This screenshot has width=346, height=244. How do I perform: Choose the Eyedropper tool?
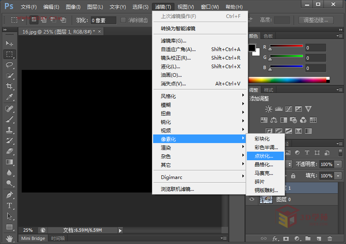point(9,96)
